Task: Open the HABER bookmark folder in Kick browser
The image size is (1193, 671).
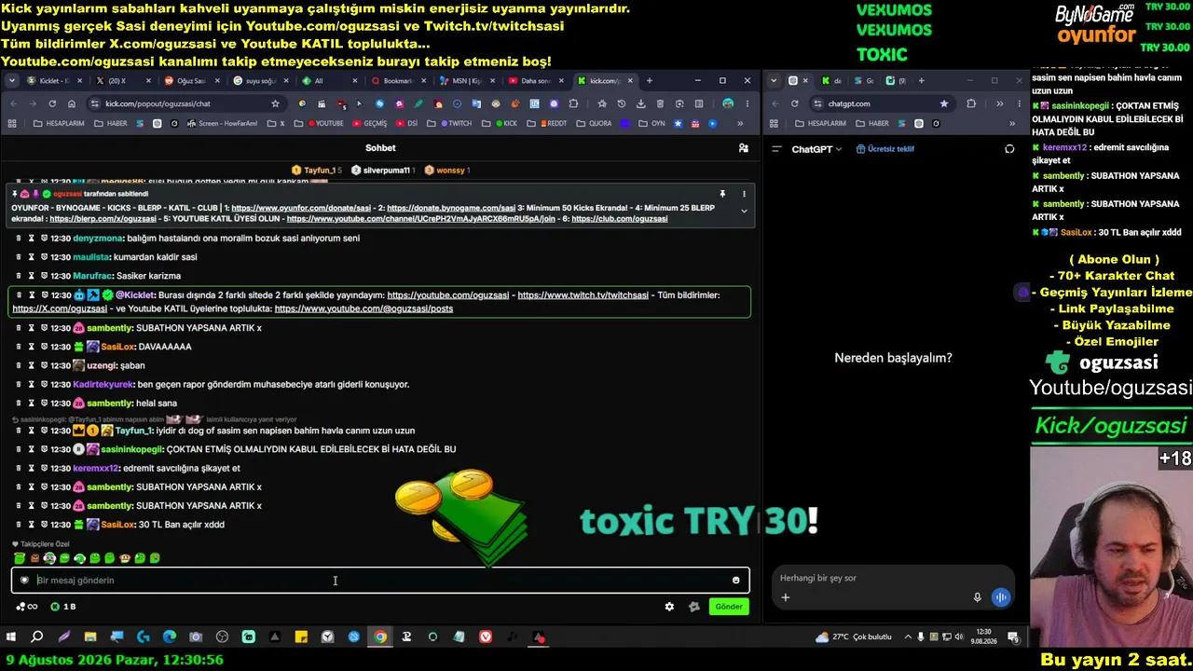Action: pyautogui.click(x=111, y=123)
